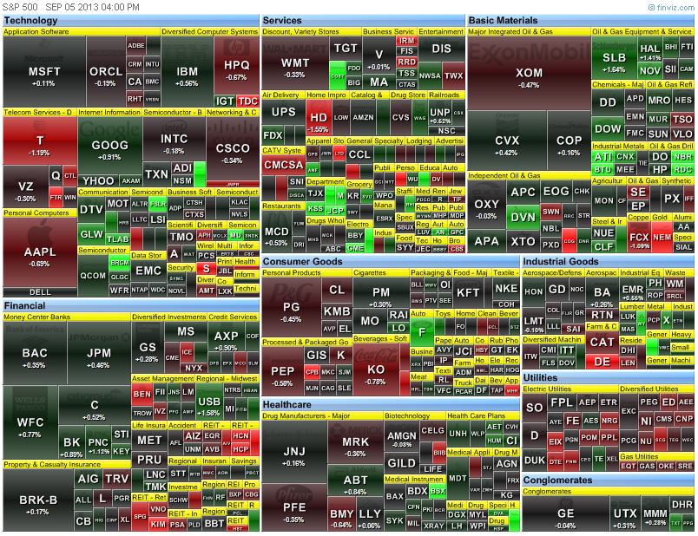Select the XOM ExxonMobil tile
The width and height of the screenshot is (698, 536).
coord(530,73)
